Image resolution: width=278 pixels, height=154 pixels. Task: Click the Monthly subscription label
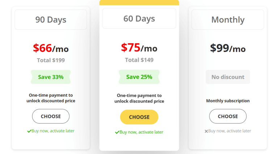pyautogui.click(x=228, y=101)
